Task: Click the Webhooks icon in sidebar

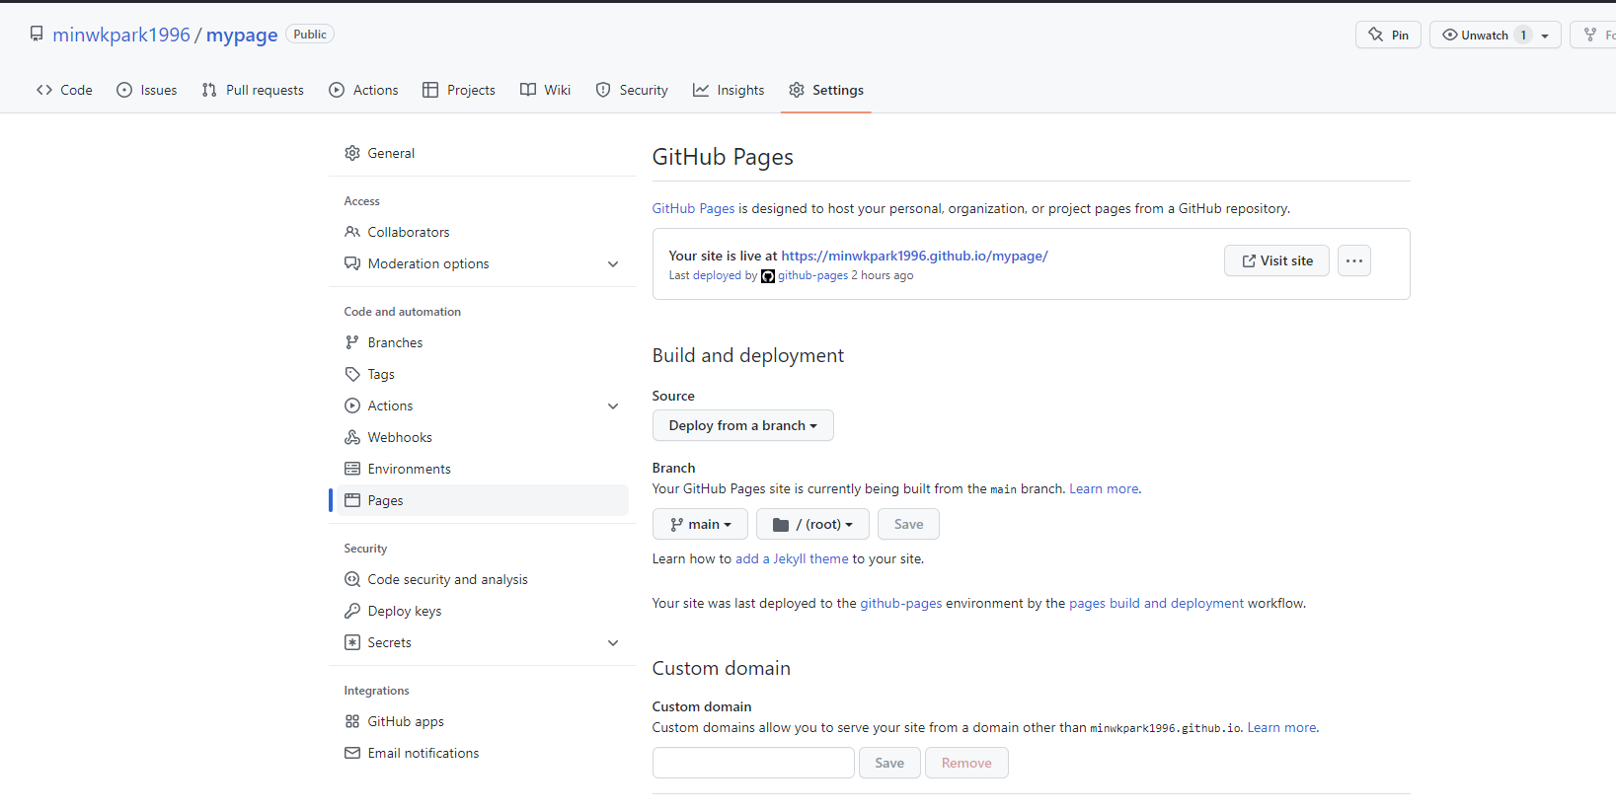Action: [352, 437]
